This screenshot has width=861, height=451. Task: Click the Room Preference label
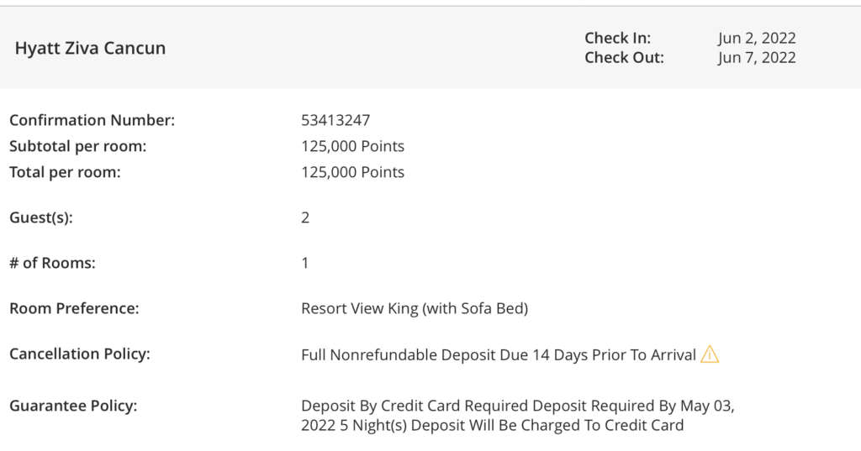point(74,308)
